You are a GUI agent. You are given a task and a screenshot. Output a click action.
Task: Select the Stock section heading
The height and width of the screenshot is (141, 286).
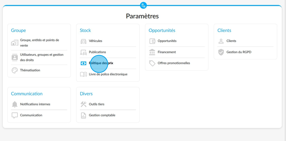(85, 30)
